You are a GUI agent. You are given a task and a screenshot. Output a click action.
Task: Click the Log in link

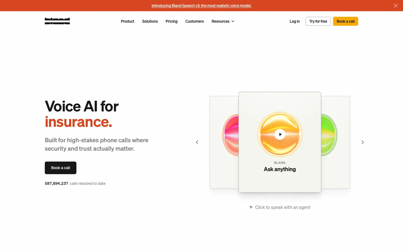coord(295,21)
